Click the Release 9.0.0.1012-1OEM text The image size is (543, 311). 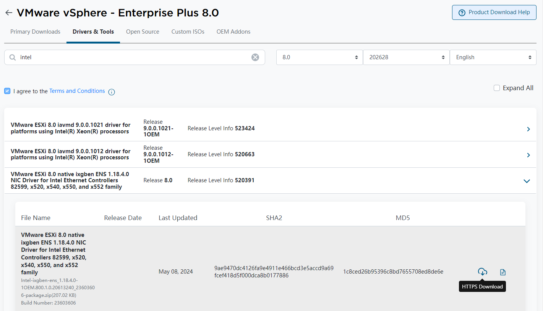point(159,154)
